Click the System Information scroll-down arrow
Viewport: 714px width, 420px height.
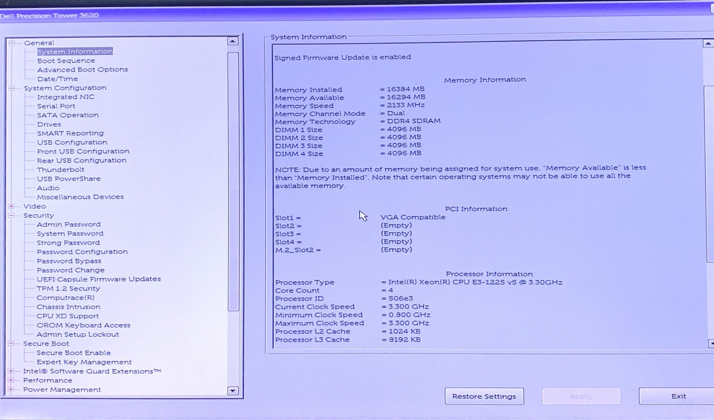point(710,343)
